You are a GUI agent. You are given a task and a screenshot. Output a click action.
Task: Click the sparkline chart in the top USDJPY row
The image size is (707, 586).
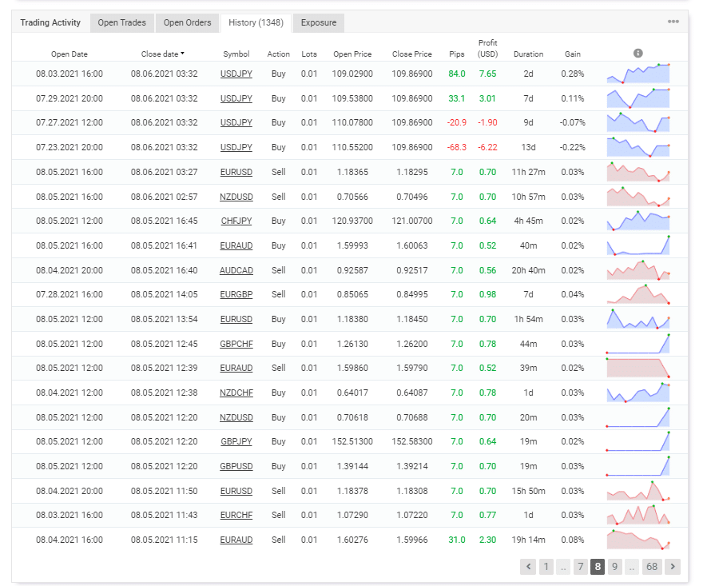(638, 74)
